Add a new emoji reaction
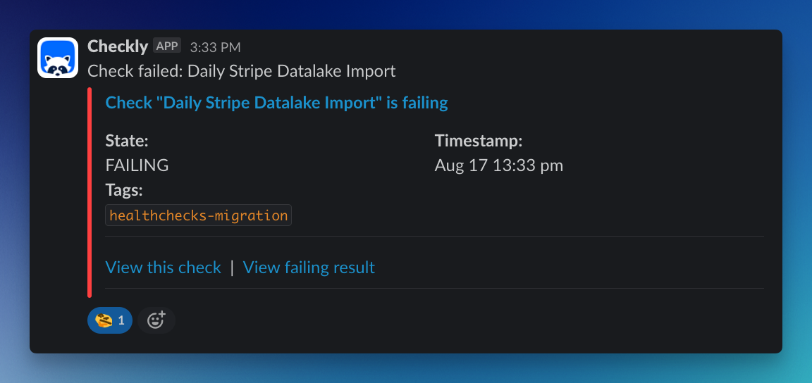Image resolution: width=812 pixels, height=383 pixels. [156, 320]
